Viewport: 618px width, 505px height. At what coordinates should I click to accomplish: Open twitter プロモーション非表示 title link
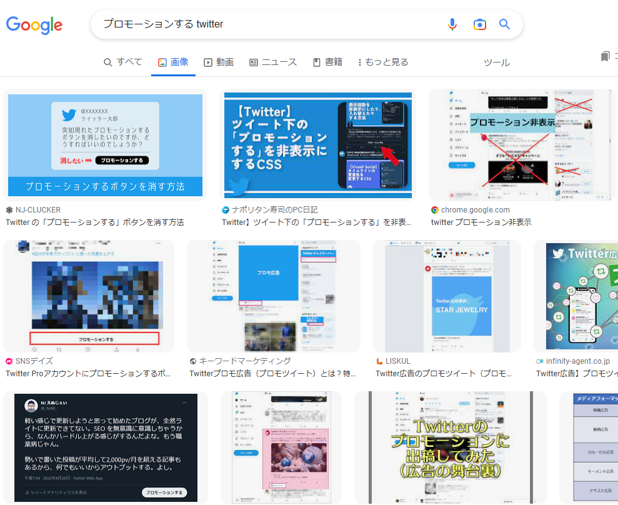tap(481, 222)
